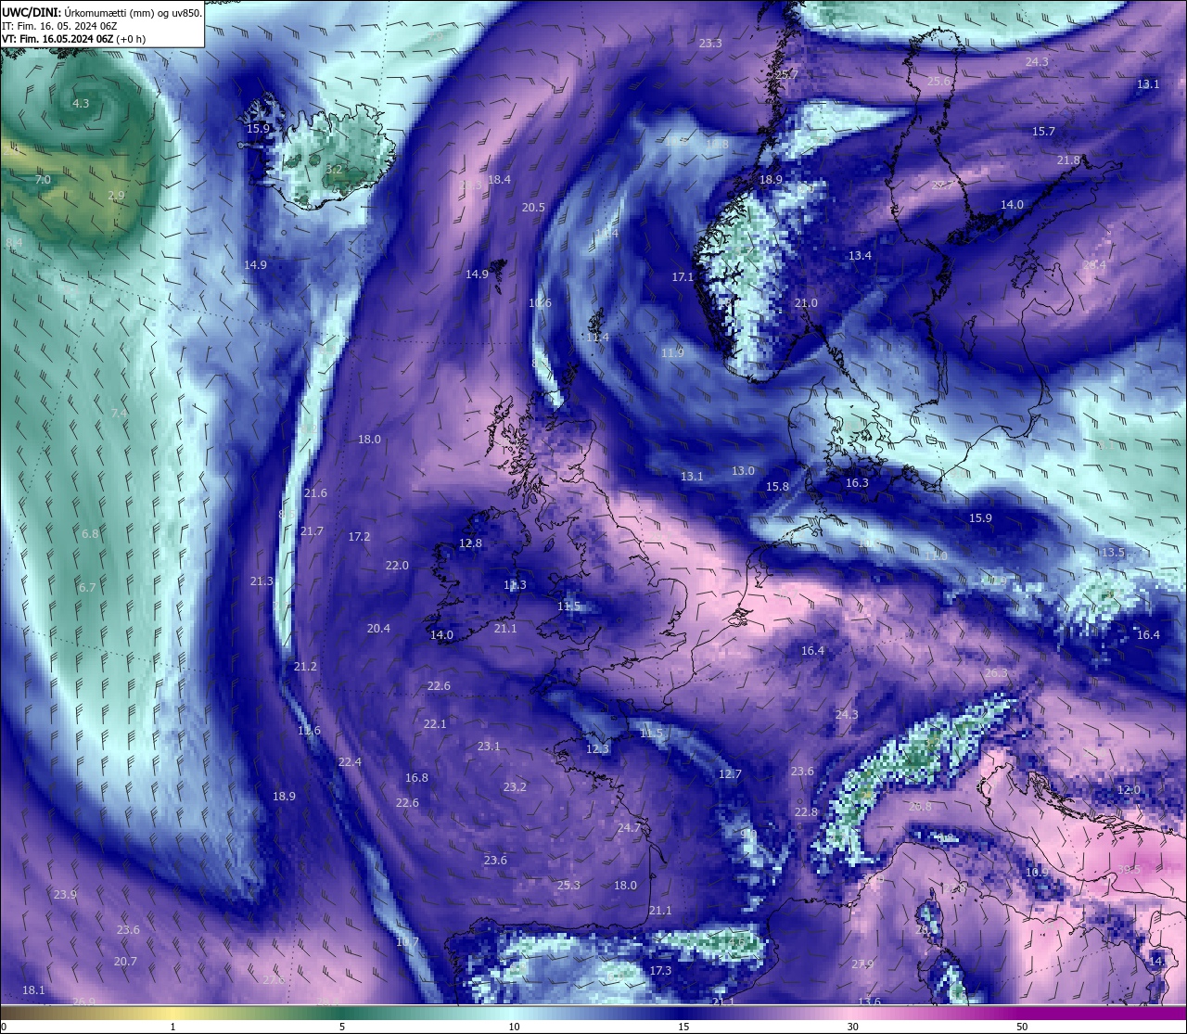Image resolution: width=1187 pixels, height=1034 pixels.
Task: Click the map value 22.0
Action: tap(397, 565)
